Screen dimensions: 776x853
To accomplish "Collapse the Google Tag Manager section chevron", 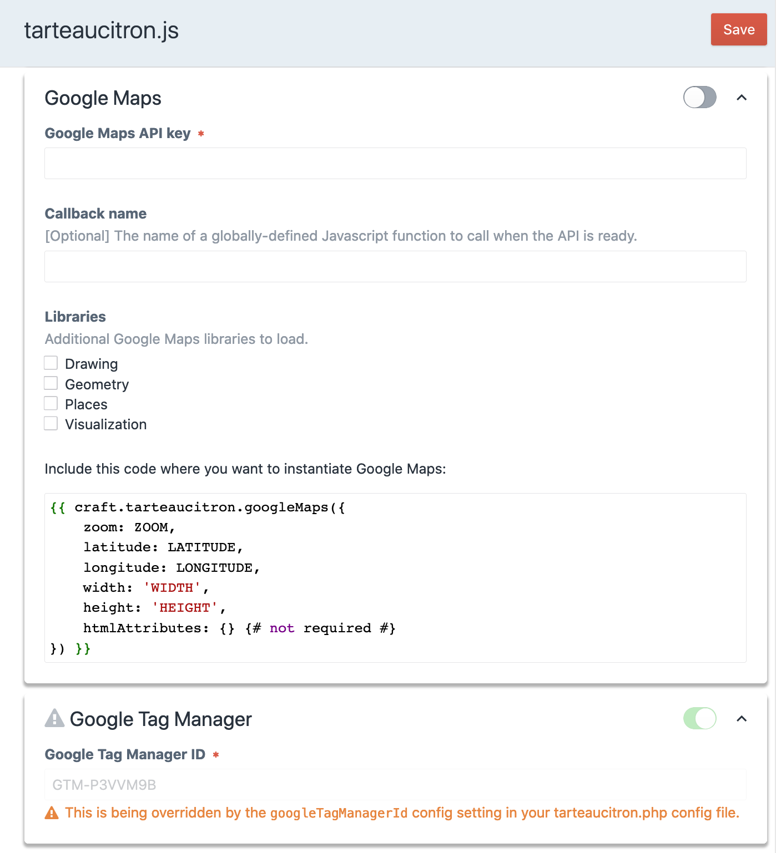I will point(742,719).
